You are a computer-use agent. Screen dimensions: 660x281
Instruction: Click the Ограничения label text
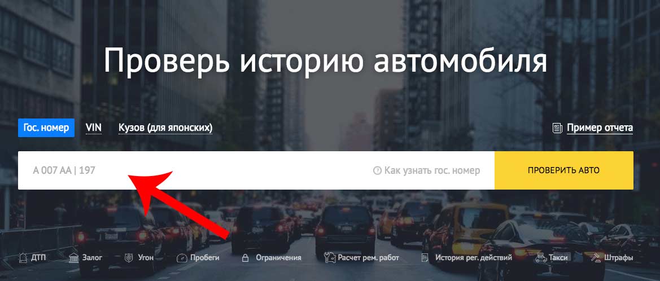click(279, 258)
